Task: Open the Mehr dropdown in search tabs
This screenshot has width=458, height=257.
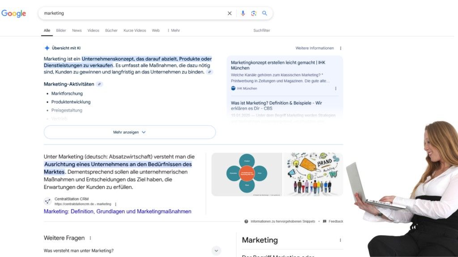Action: 174,30
